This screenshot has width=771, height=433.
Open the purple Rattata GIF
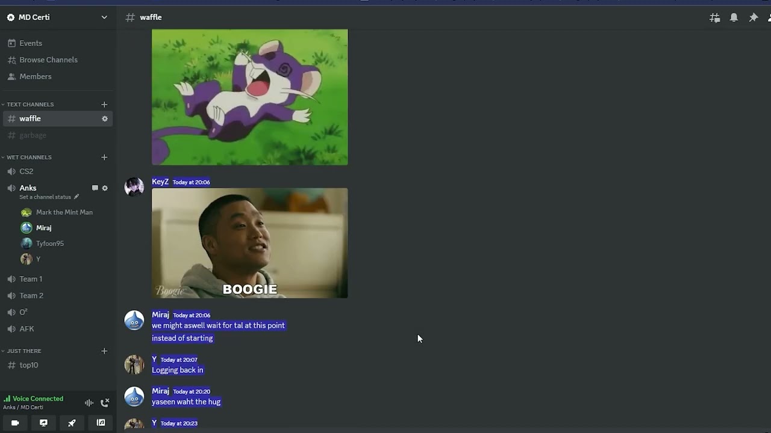pyautogui.click(x=250, y=97)
